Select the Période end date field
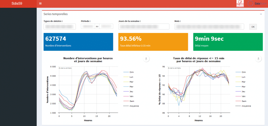 [x=106, y=27]
